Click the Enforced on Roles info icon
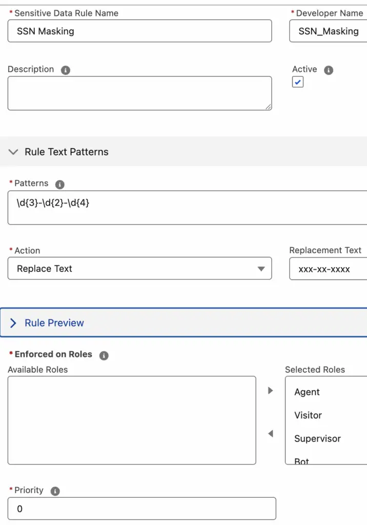This screenshot has width=367, height=525. click(x=104, y=355)
